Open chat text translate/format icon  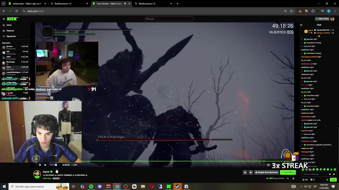tap(330, 174)
